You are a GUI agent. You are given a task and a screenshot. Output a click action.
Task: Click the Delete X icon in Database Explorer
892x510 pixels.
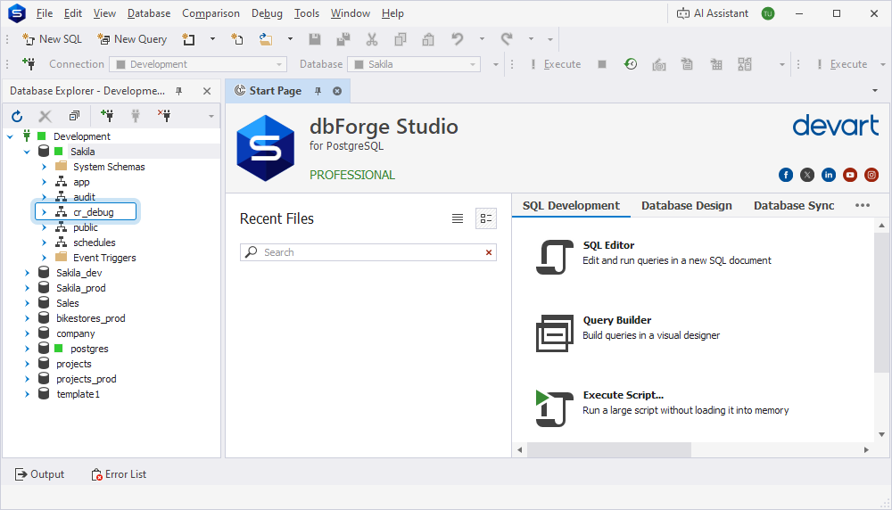pyautogui.click(x=45, y=116)
